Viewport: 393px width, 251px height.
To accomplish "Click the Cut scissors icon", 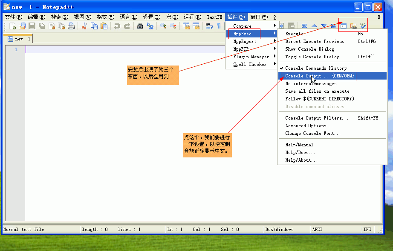I will (x=84, y=26).
